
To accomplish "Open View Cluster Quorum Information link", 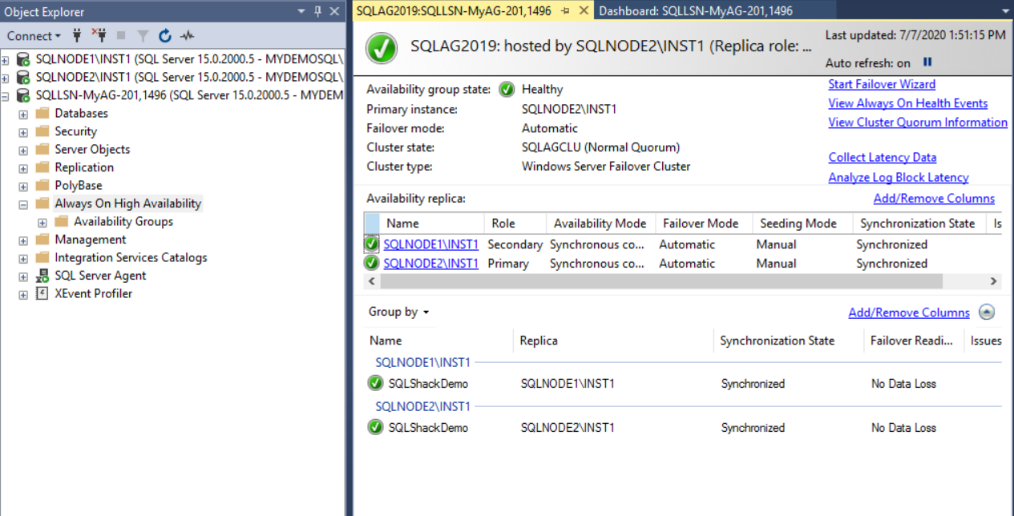I will click(x=917, y=122).
